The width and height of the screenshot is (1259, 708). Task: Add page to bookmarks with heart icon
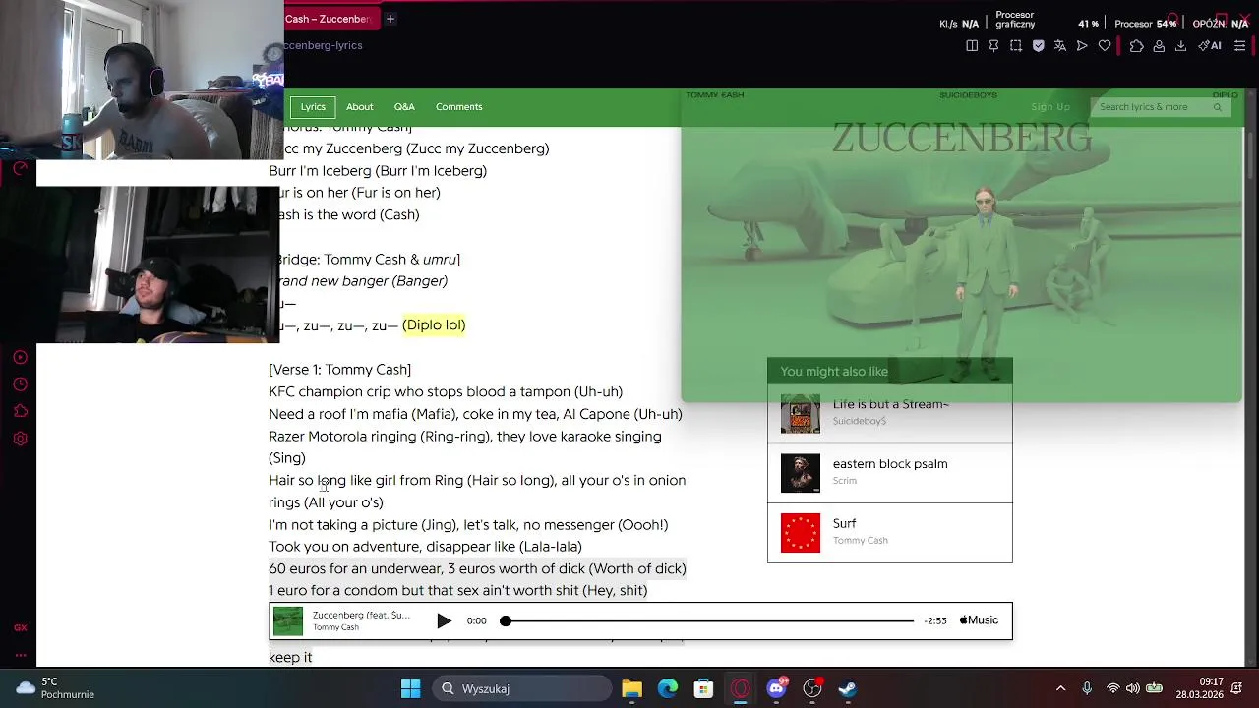[x=1105, y=45]
